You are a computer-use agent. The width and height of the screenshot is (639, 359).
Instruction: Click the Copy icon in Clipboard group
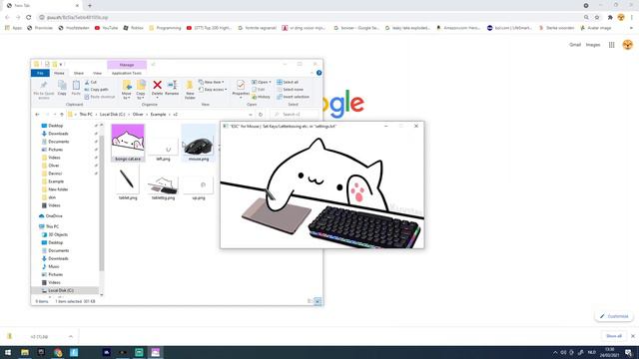click(62, 85)
